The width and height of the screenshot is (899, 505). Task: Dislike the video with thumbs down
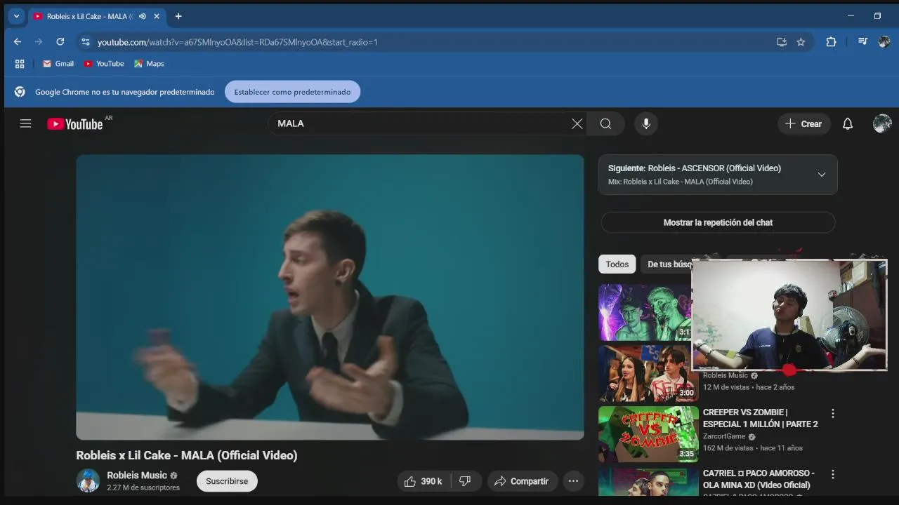pos(465,481)
